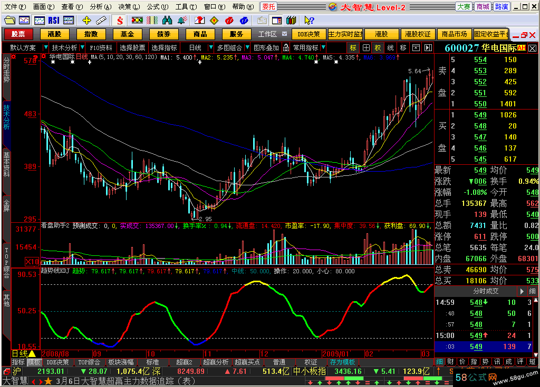Viewport: 540px width, 387px height.
Task: Open the alarm bell alert icon
Action: [x=182, y=21]
